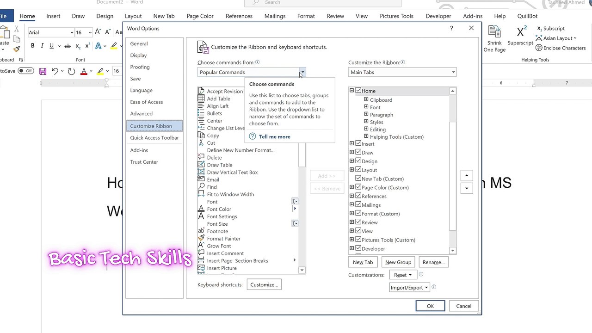
Task: Uncheck the References tab checkbox
Action: click(x=358, y=196)
